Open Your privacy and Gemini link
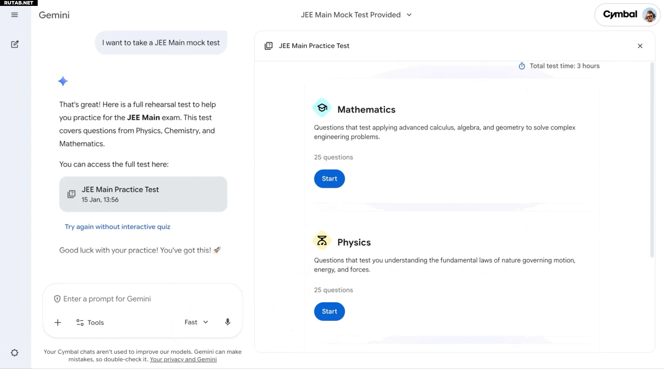The height and width of the screenshot is (369, 664). pos(183,359)
